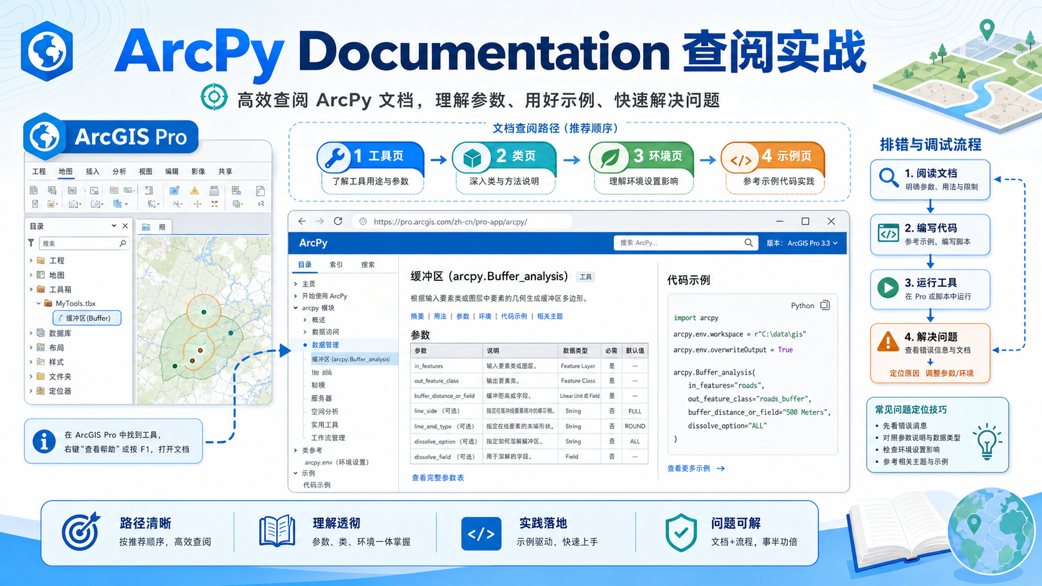Open the 分析 ribbon tab
Screen dimensions: 1042x586
119,171
